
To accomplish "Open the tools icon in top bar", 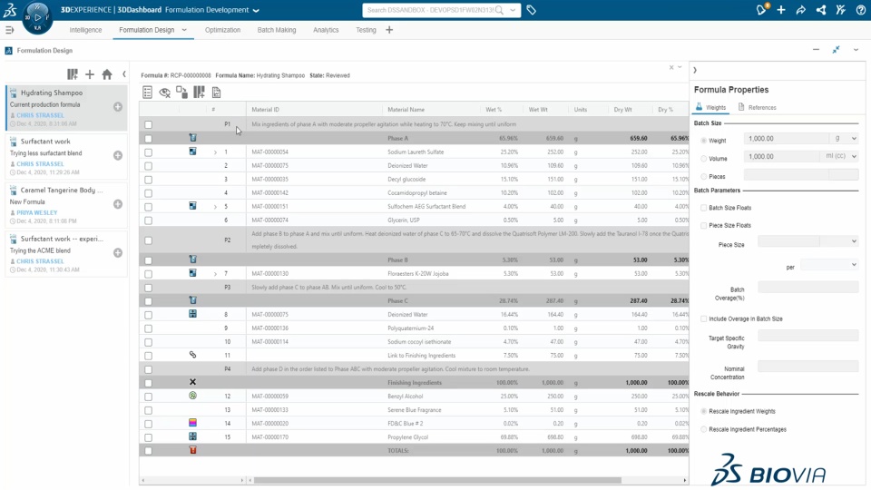I will pyautogui.click(x=841, y=10).
